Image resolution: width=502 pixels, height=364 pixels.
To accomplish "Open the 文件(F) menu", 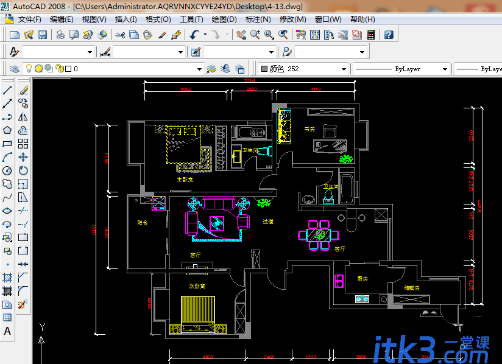I will click(29, 19).
